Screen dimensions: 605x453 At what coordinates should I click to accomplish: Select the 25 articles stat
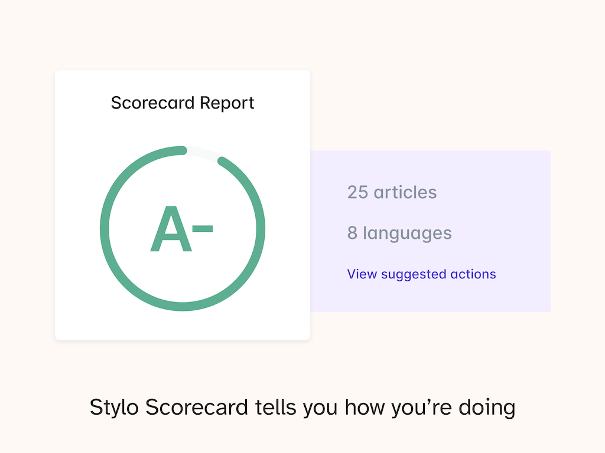[x=392, y=192]
